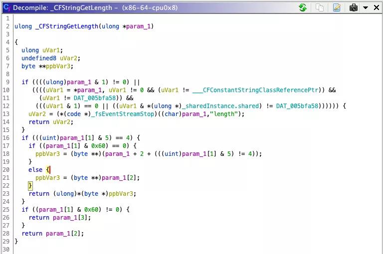Click the highlighted closing brace on line 22
This screenshot has width=383, height=254.
pos(30,186)
